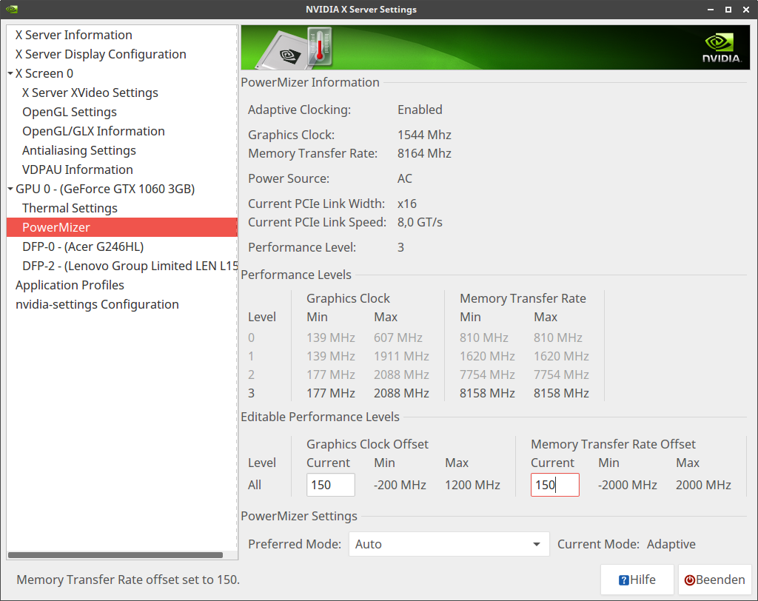Maximize the NVIDIA X Server Settings window
Image resolution: width=758 pixels, height=601 pixels.
[x=728, y=10]
